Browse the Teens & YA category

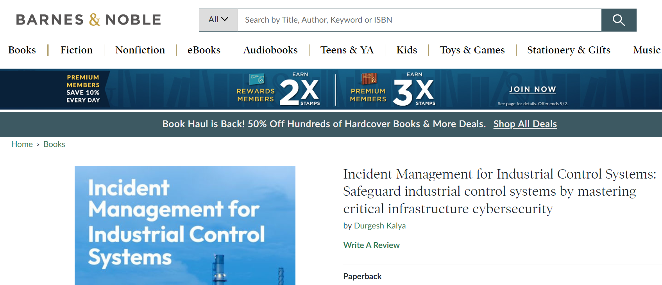[x=347, y=50]
